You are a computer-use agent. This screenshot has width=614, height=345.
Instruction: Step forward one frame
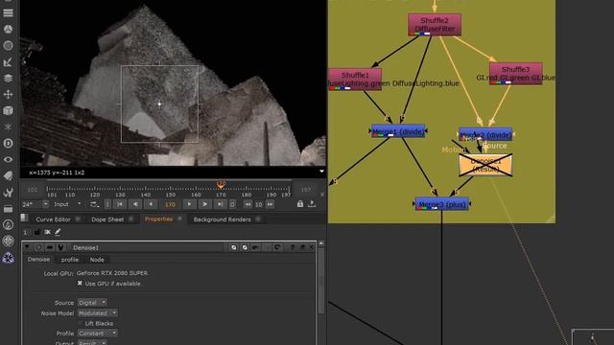(x=189, y=204)
